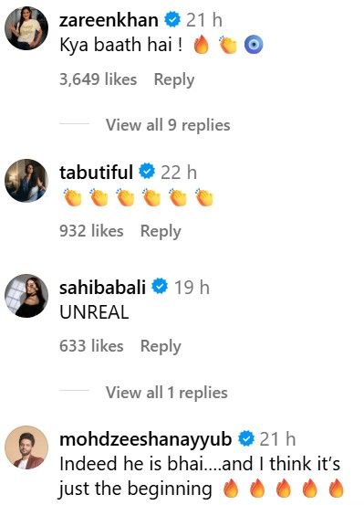Open the mohdzeeshanayyub username link
This screenshot has height=505, width=364.
(x=146, y=439)
